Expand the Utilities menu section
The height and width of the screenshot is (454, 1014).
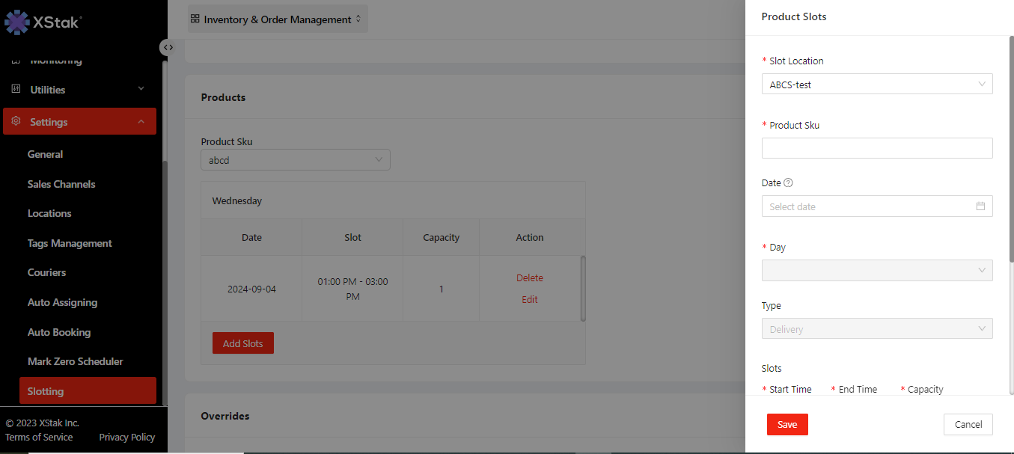click(141, 89)
